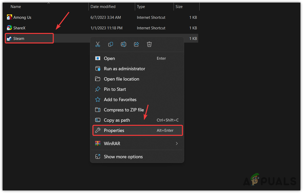The height and width of the screenshot is (193, 303).
Task: Choose Pin to Start
Action: pyautogui.click(x=137, y=89)
